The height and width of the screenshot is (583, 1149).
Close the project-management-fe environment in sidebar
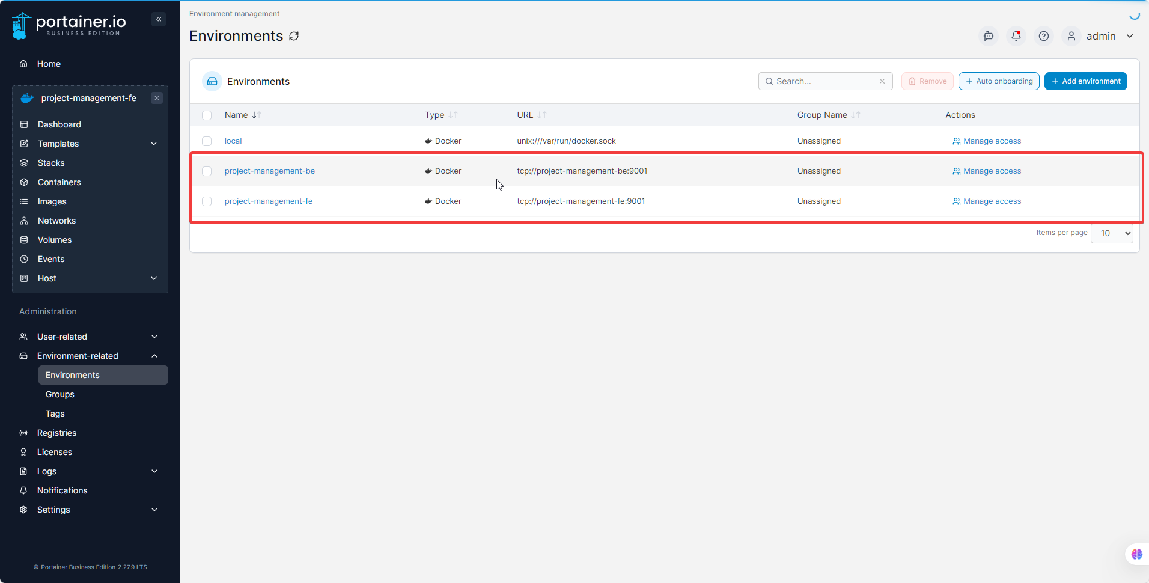(x=157, y=98)
